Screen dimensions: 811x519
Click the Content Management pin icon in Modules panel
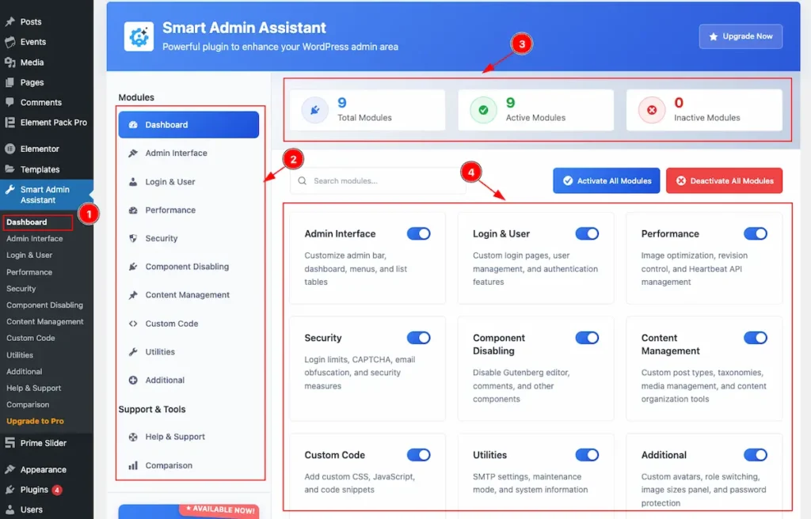[x=133, y=295]
